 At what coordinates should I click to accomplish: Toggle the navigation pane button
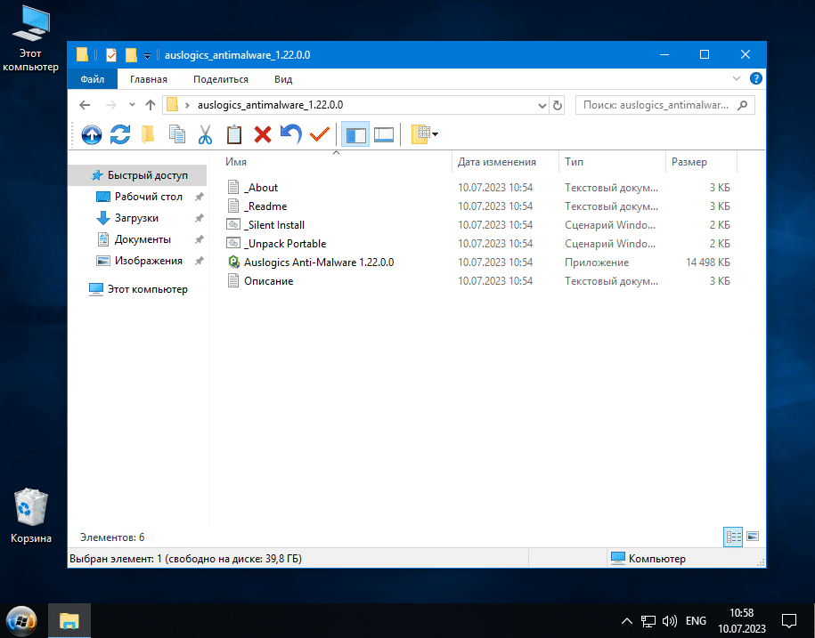[x=355, y=135]
